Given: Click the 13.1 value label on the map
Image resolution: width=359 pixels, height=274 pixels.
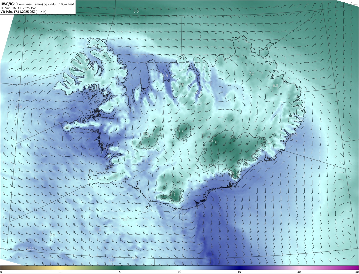Looking at the screenshot, I should pyautogui.click(x=106, y=149).
